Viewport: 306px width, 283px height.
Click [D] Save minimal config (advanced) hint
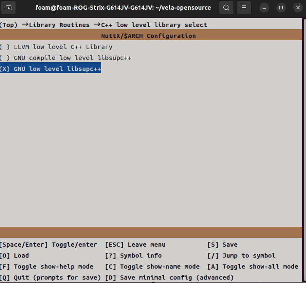(169, 278)
